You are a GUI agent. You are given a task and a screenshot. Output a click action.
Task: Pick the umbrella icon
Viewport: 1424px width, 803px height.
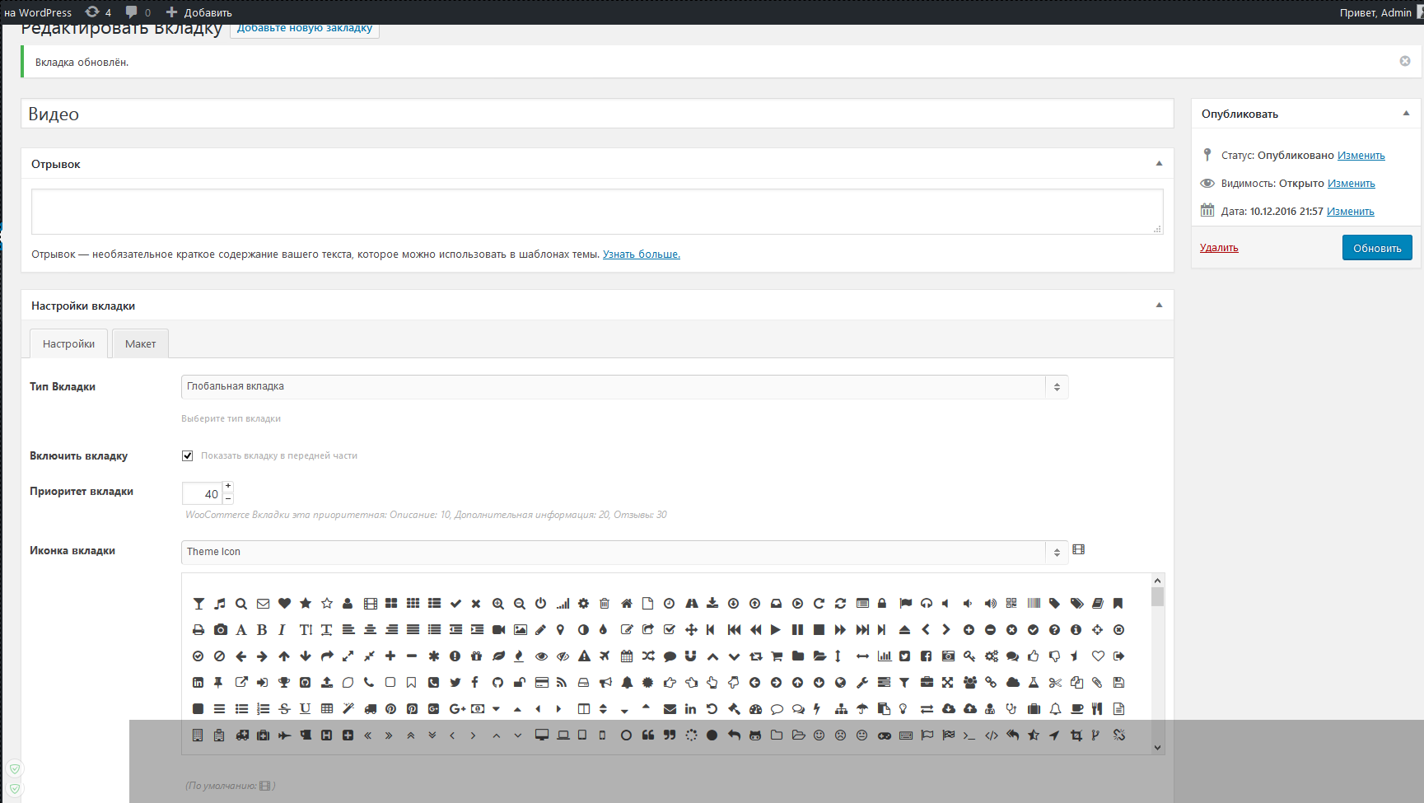(862, 709)
